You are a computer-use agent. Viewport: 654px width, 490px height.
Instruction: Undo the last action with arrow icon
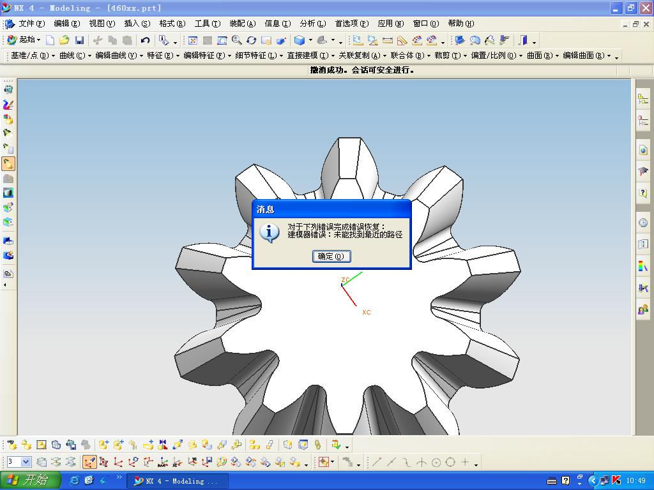(145, 40)
